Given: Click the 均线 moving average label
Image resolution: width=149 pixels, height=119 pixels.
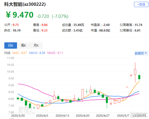Looking at the screenshot, I should click(x=7, y=53).
